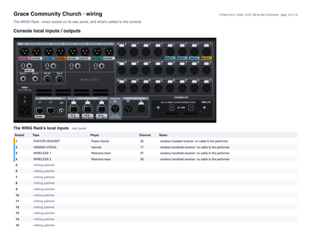Click the IEC power inlet

pyautogui.click(x=25, y=111)
